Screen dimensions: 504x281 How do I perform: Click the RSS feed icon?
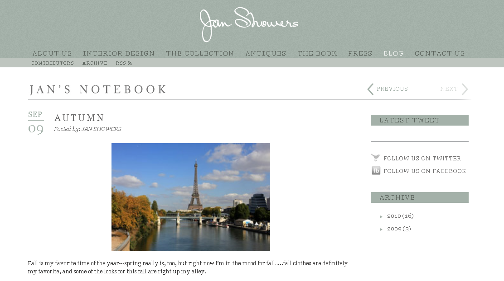tap(130, 63)
